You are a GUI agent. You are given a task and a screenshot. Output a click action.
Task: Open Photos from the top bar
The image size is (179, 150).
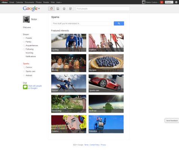pos(38,2)
